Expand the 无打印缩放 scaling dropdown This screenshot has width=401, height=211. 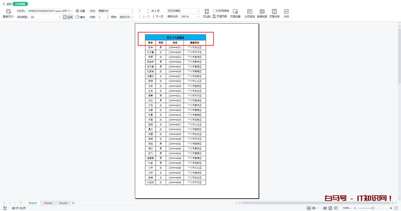tap(198, 11)
